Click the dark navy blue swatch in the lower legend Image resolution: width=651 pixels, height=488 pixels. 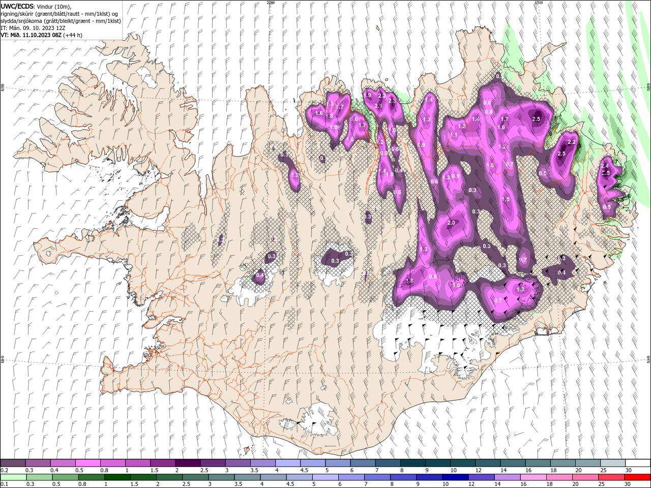tap(454, 477)
